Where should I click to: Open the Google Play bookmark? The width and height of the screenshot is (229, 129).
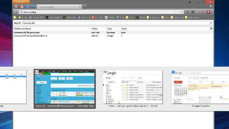click(x=37, y=18)
